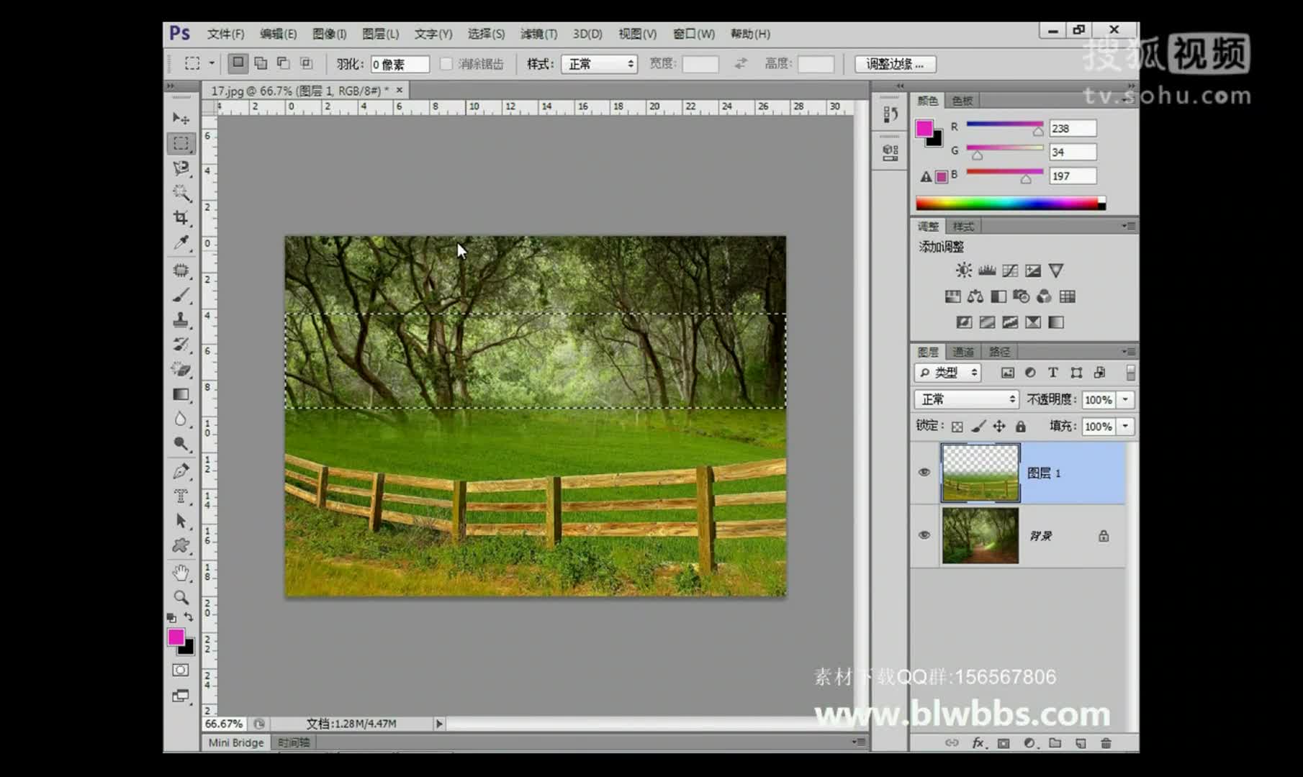Select the Eyedropper tool
The width and height of the screenshot is (1303, 777).
[181, 242]
